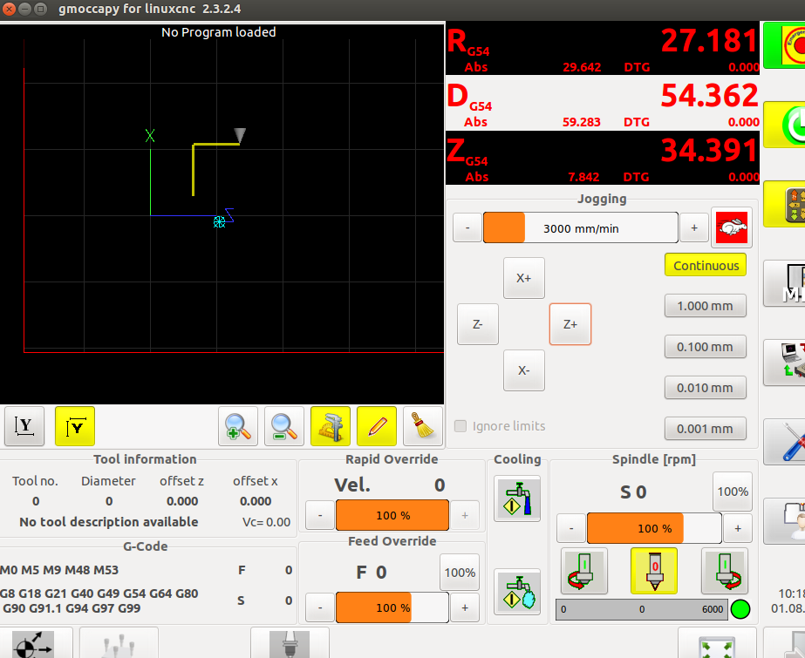Enable the Ignore limits checkbox
The width and height of the screenshot is (805, 658).
tap(461, 426)
